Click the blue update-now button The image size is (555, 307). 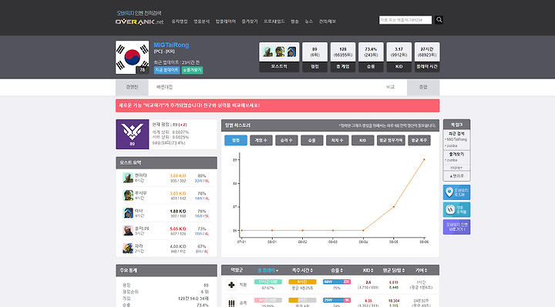pyautogui.click(x=166, y=70)
